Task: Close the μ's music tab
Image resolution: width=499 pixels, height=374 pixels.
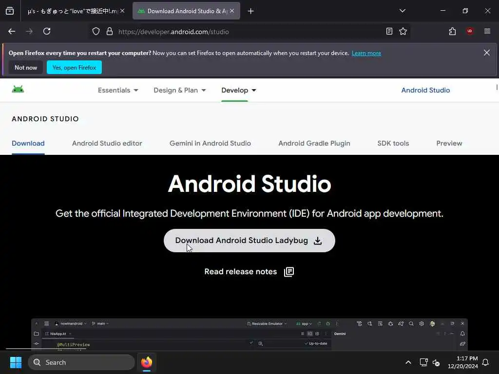Action: (122, 11)
